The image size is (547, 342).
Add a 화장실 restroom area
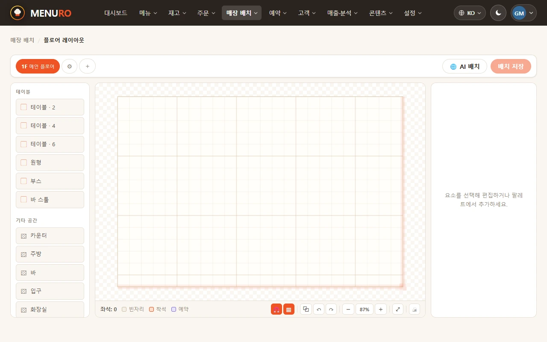coord(50,309)
